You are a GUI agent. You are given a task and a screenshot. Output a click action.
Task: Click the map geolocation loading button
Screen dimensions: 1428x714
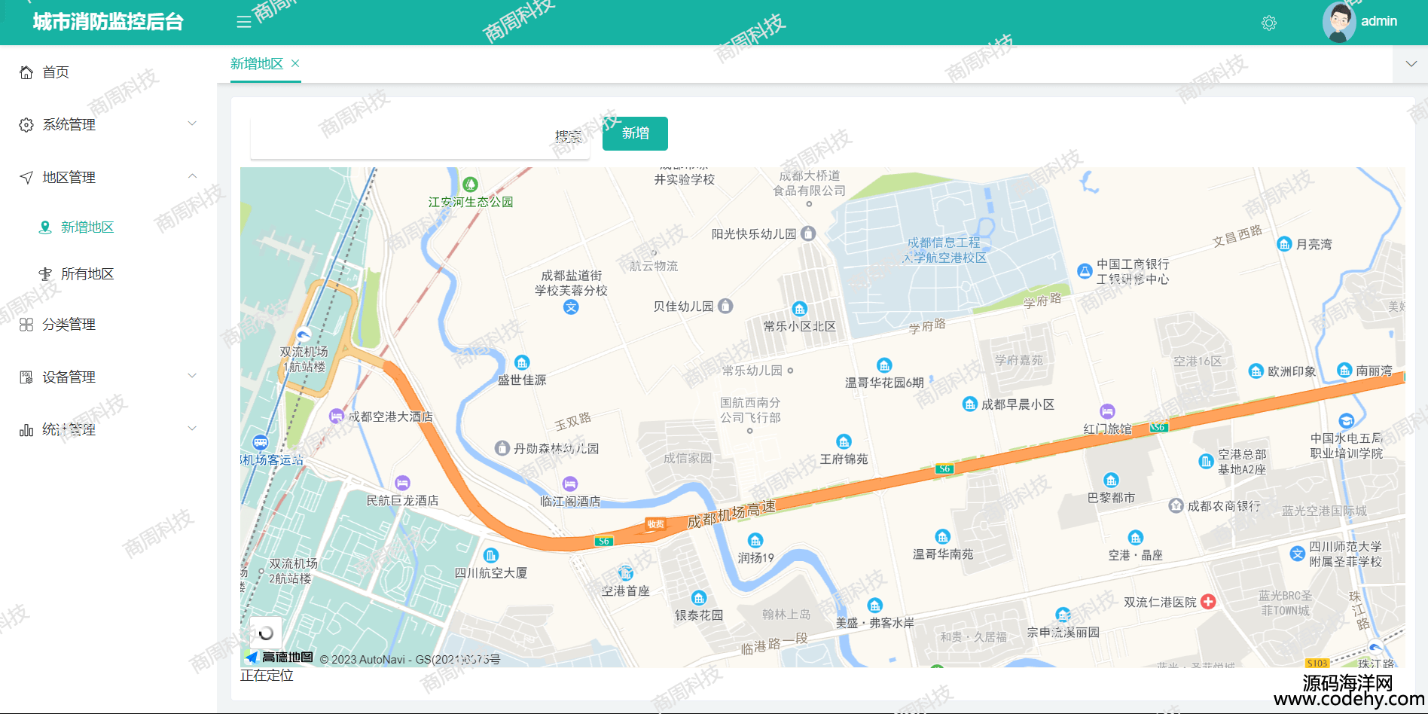pos(266,633)
